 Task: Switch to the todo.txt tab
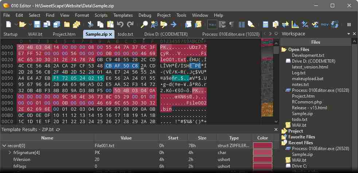pyautogui.click(x=125, y=34)
